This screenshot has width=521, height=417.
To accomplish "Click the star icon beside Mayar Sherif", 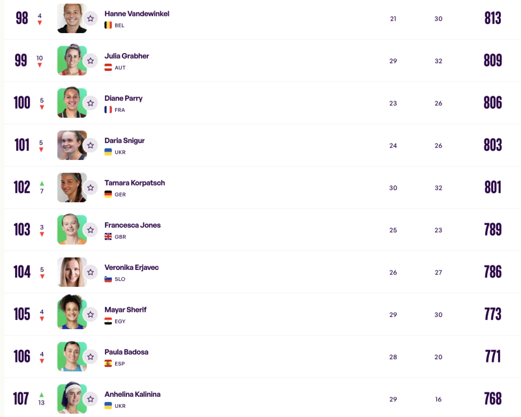I will click(x=91, y=314).
